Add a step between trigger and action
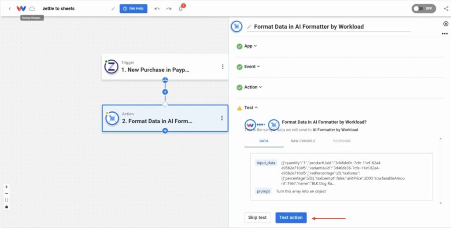 [165, 92]
